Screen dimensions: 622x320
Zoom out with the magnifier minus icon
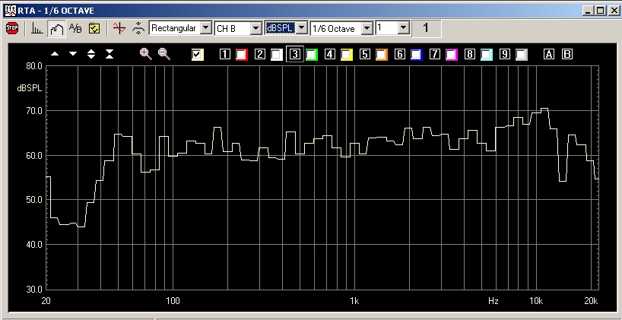point(163,54)
